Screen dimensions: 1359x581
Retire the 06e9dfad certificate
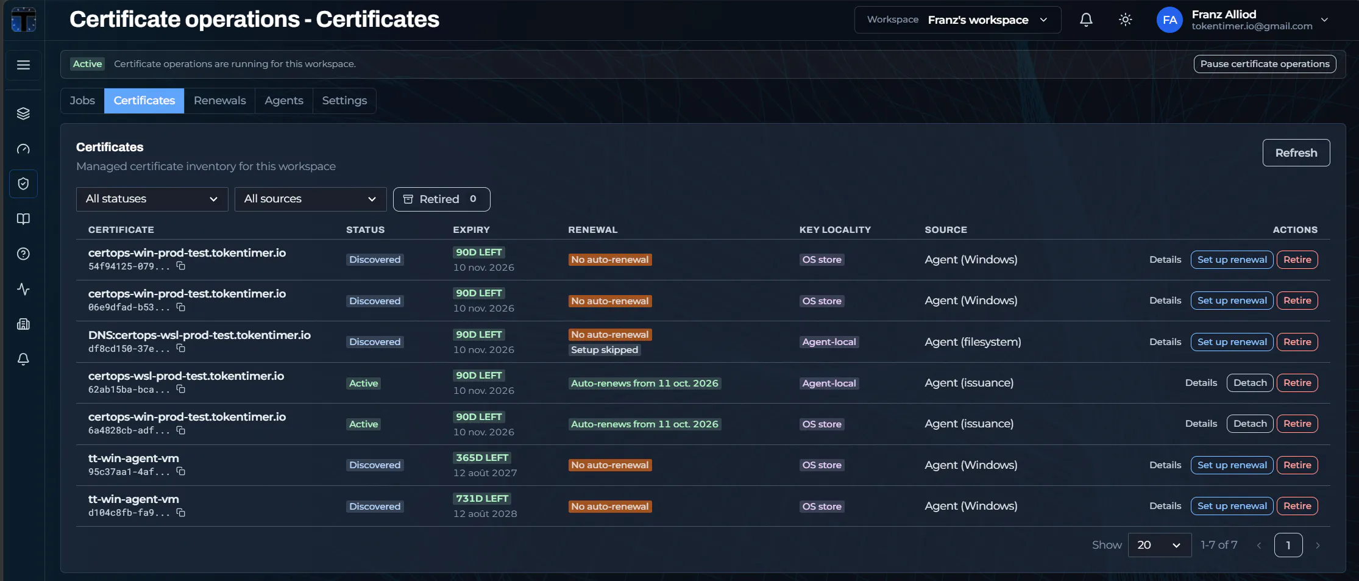1297,301
